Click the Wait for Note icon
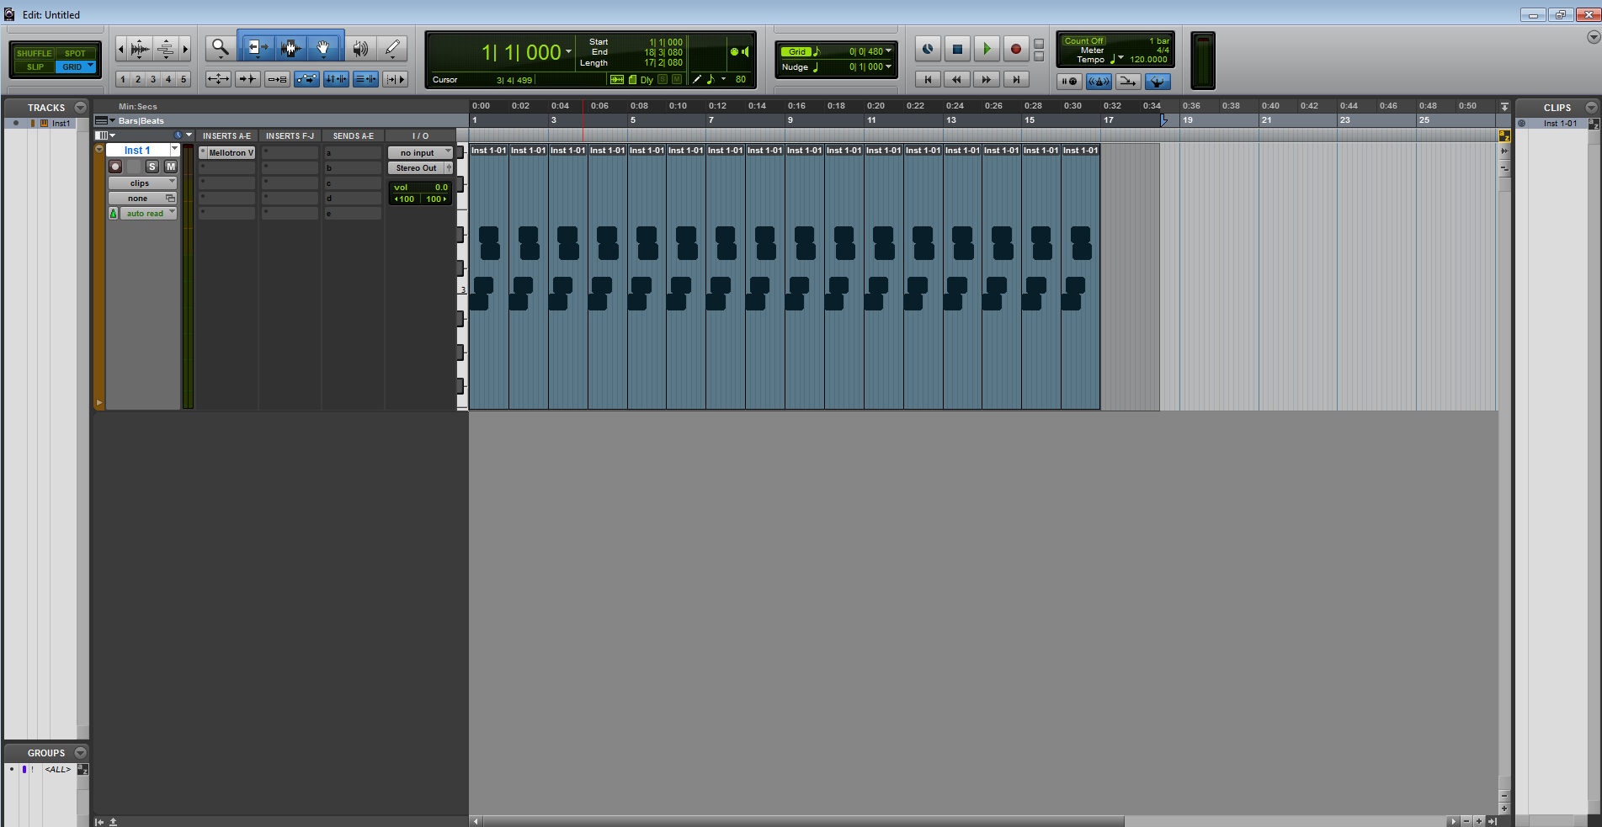The height and width of the screenshot is (827, 1602). pos(1069,81)
